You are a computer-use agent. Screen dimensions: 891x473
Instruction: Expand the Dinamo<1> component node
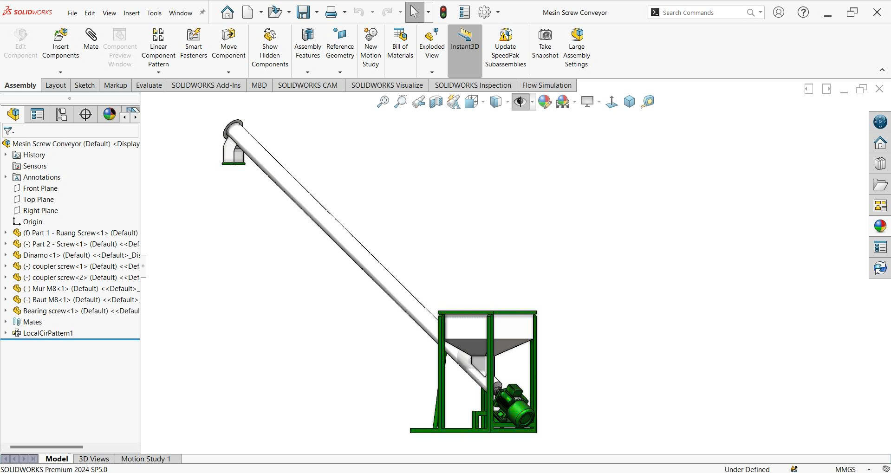(x=6, y=255)
